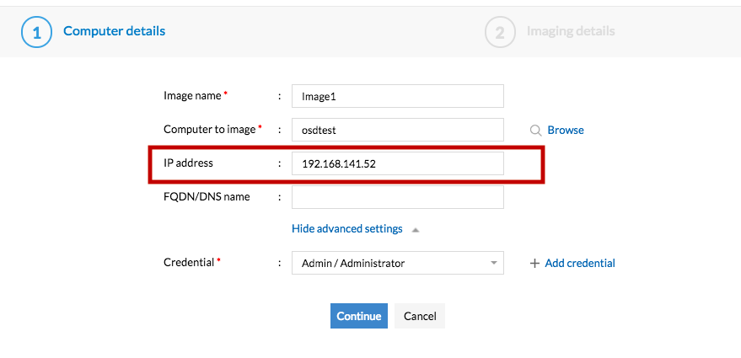Click the Browse link

click(x=566, y=131)
